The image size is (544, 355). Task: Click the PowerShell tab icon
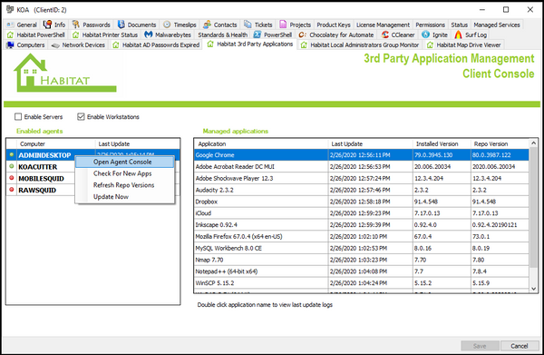tap(257, 35)
